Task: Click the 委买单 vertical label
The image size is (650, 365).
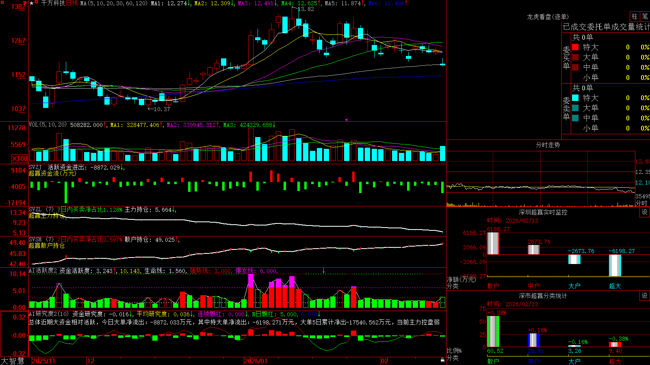Action: pyautogui.click(x=566, y=58)
